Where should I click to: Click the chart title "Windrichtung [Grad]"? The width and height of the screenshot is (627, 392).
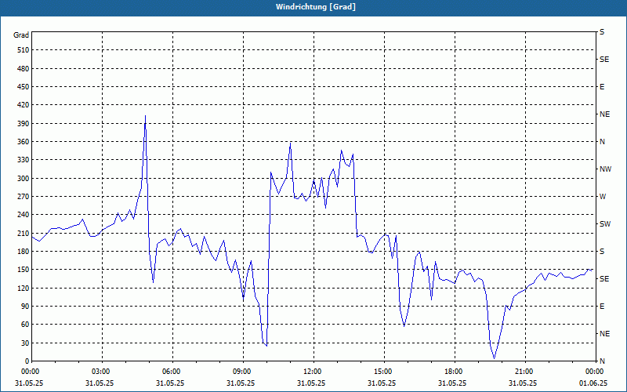[x=316, y=7]
